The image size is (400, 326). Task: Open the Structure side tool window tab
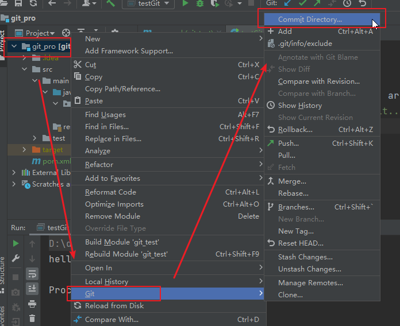(2, 274)
